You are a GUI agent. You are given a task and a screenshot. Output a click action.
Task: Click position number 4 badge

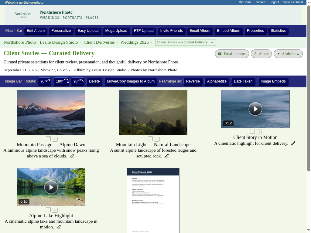pos(55,210)
